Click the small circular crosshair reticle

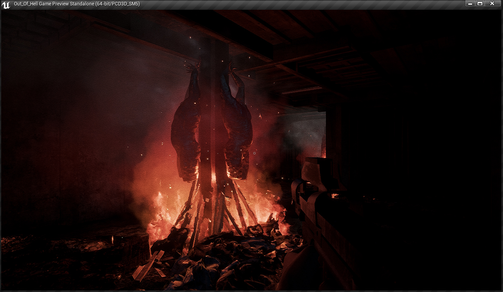coord(254,153)
